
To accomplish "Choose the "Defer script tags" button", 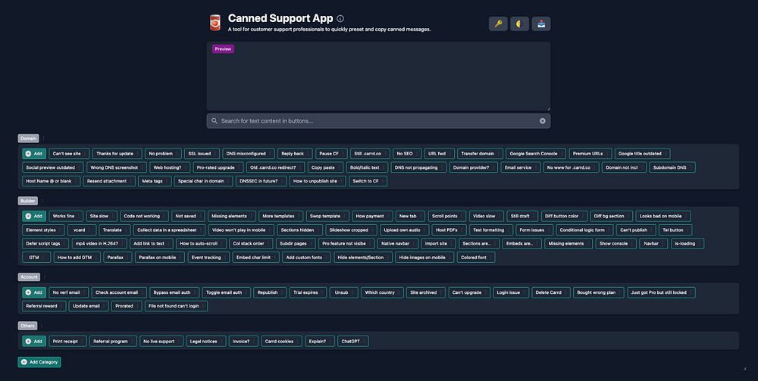I will (45, 243).
